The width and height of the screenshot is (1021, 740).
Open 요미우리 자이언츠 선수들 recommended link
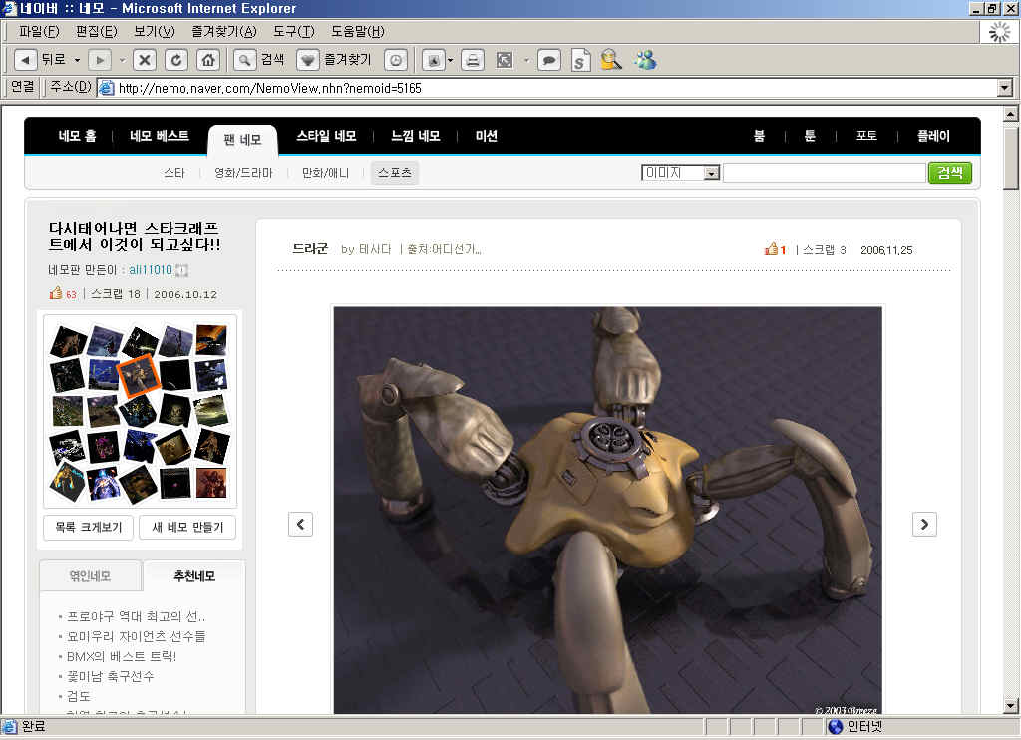click(x=136, y=636)
